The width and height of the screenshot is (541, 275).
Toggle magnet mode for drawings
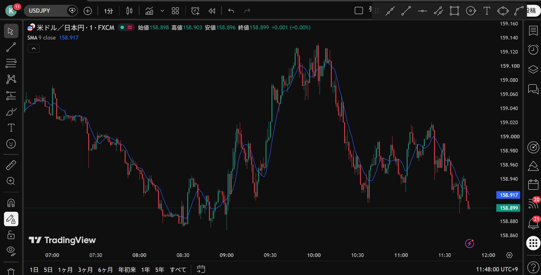[x=11, y=203]
